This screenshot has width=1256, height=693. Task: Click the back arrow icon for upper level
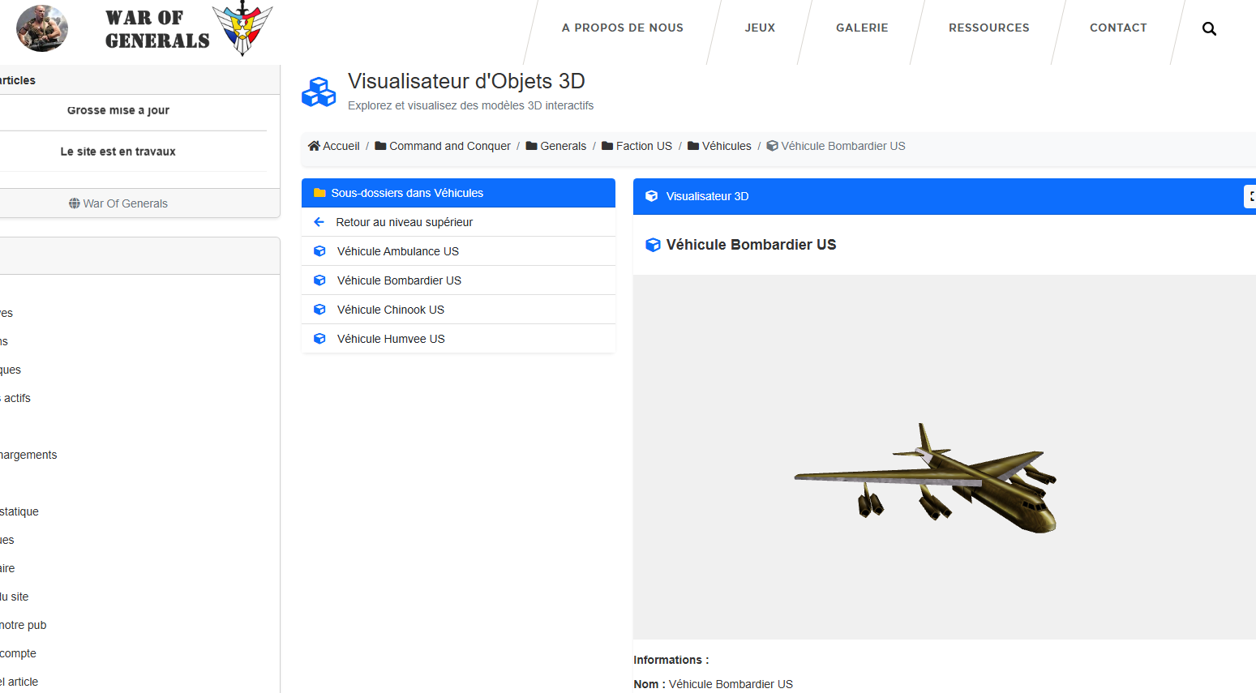point(319,222)
